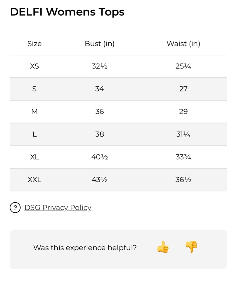
Task: Select the XXL size row label
Action: point(35,180)
